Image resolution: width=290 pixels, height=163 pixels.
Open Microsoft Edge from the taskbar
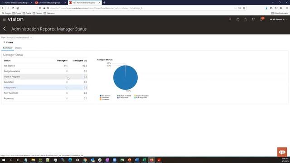[x=70, y=160]
